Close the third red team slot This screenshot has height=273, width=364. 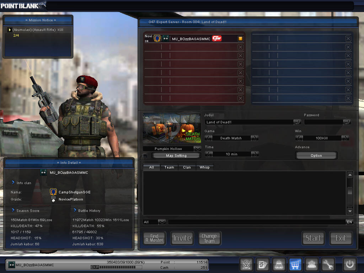pos(241,56)
